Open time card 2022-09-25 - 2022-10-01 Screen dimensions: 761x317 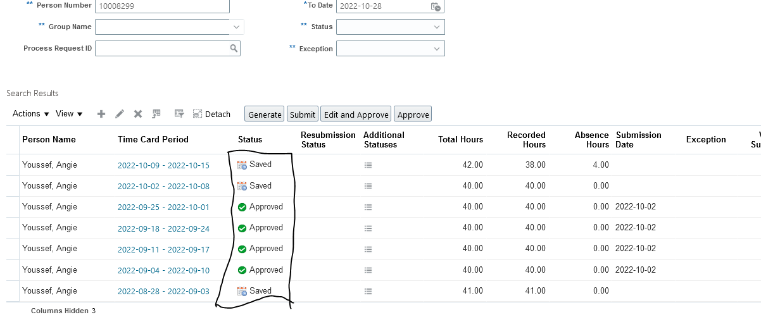163,208
